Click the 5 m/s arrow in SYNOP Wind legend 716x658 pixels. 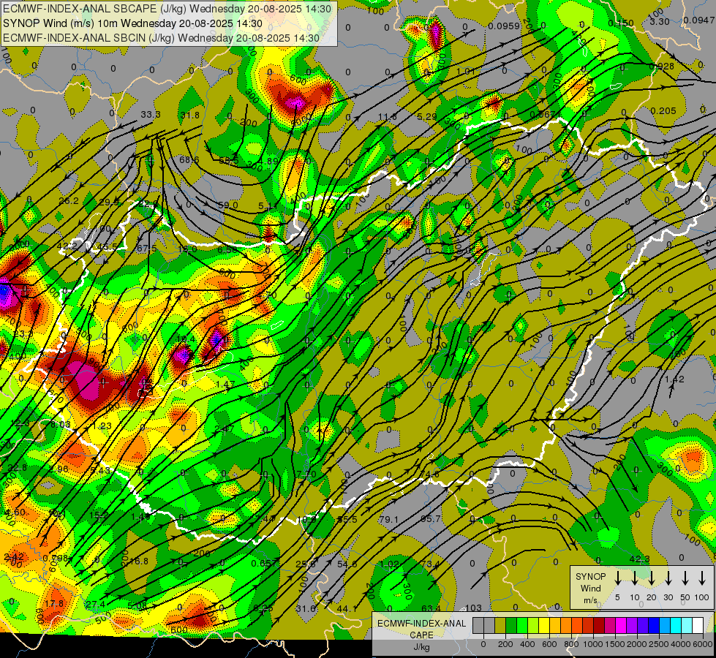tap(617, 578)
